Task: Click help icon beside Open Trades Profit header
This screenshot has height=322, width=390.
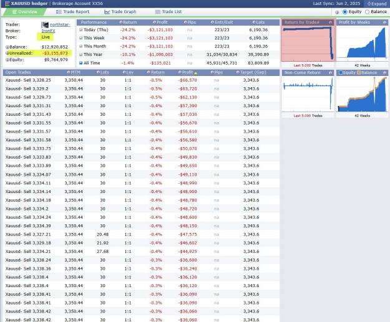Action: click(180, 72)
